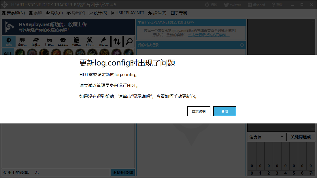Select the 乱斗 brawl deck filter
Screen dimensions: 317x178
pos(103,42)
